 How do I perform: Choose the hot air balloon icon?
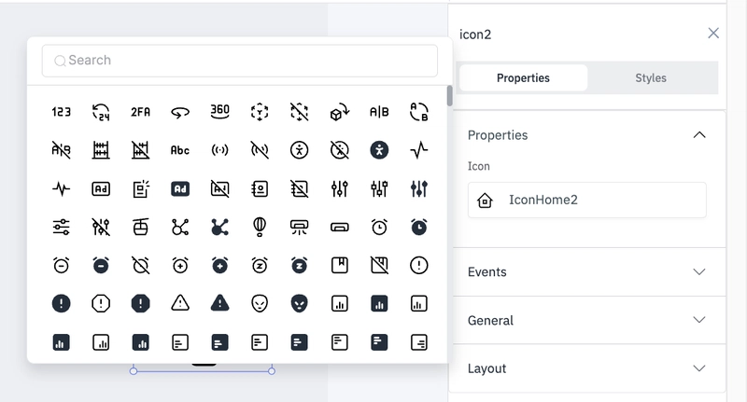260,227
